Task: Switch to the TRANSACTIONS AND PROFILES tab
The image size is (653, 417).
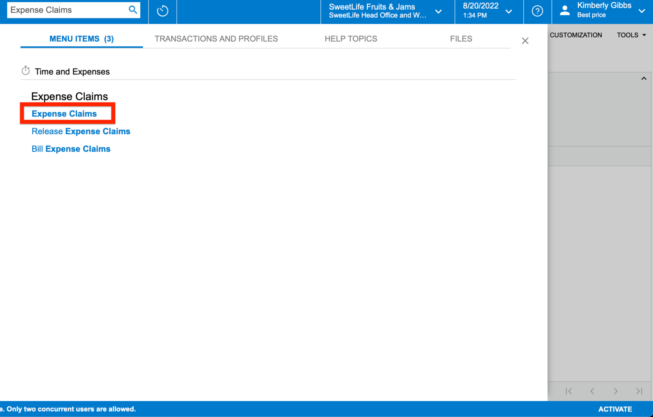Action: 216,38
